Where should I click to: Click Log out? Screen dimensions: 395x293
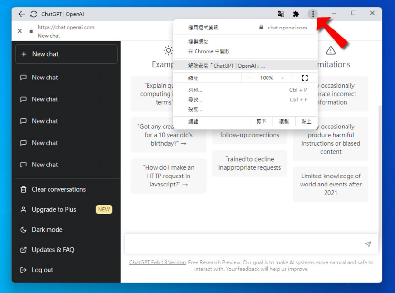pyautogui.click(x=66, y=270)
